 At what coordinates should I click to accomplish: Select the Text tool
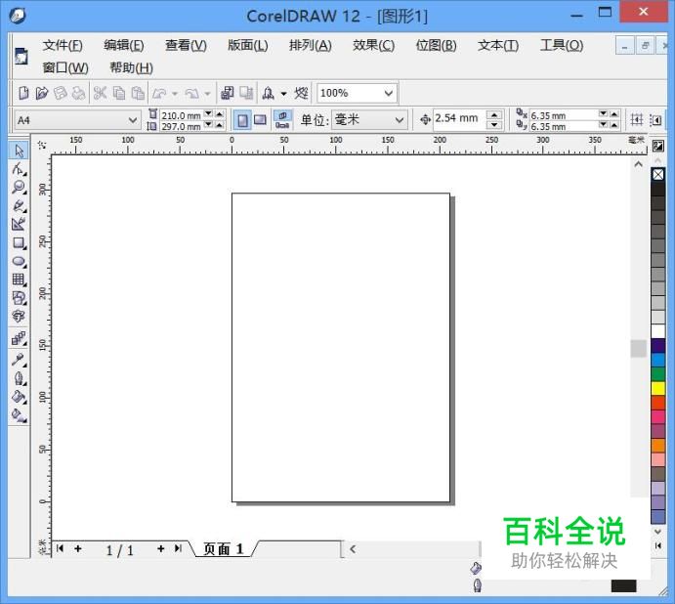click(x=19, y=317)
